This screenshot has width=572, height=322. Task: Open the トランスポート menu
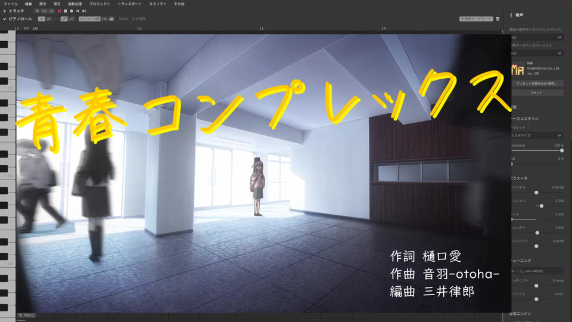[x=129, y=4]
